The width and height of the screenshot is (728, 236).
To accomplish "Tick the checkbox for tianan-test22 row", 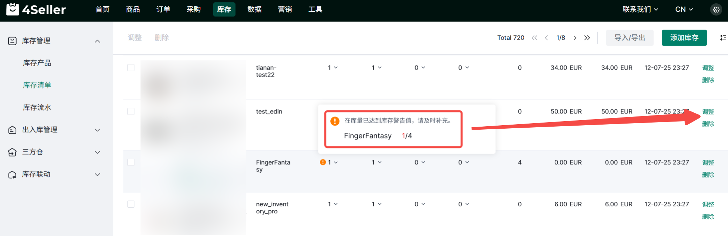I will [x=131, y=68].
